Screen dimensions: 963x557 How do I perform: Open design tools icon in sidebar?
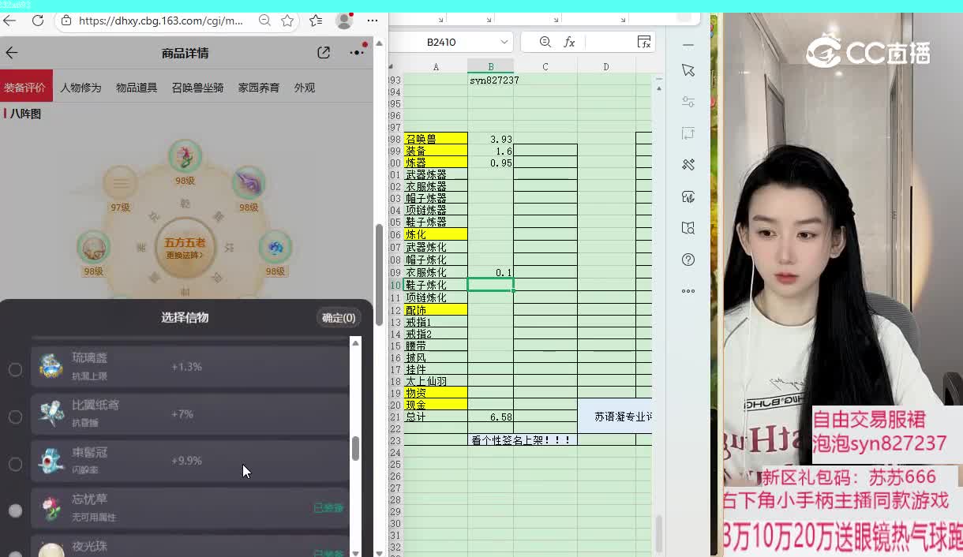688,165
